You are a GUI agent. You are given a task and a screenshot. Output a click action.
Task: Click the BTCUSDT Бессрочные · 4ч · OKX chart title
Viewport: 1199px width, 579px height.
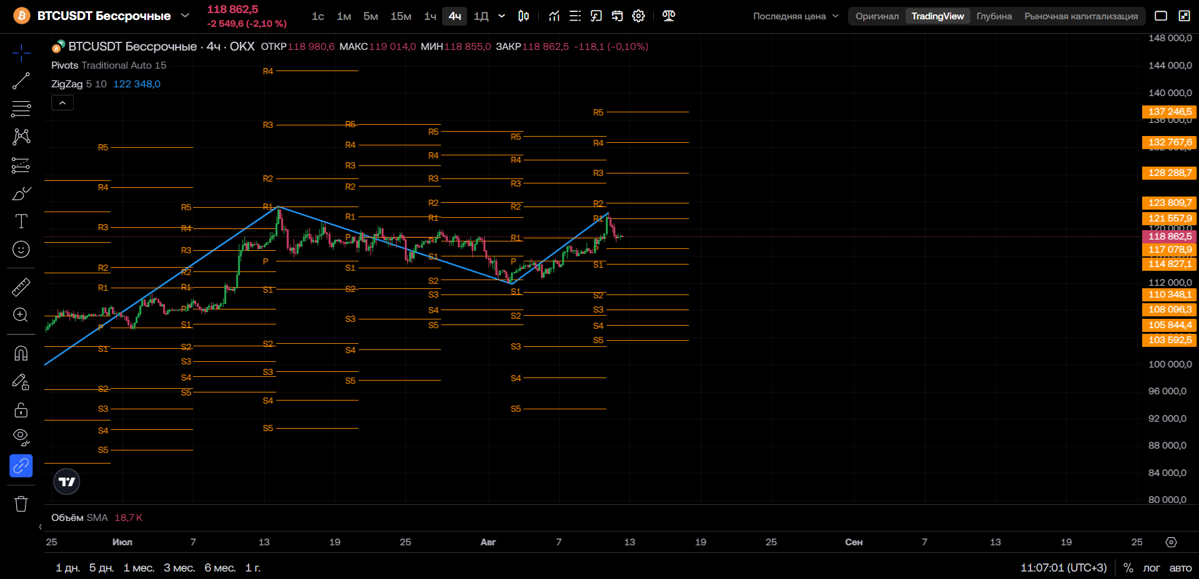pos(162,46)
